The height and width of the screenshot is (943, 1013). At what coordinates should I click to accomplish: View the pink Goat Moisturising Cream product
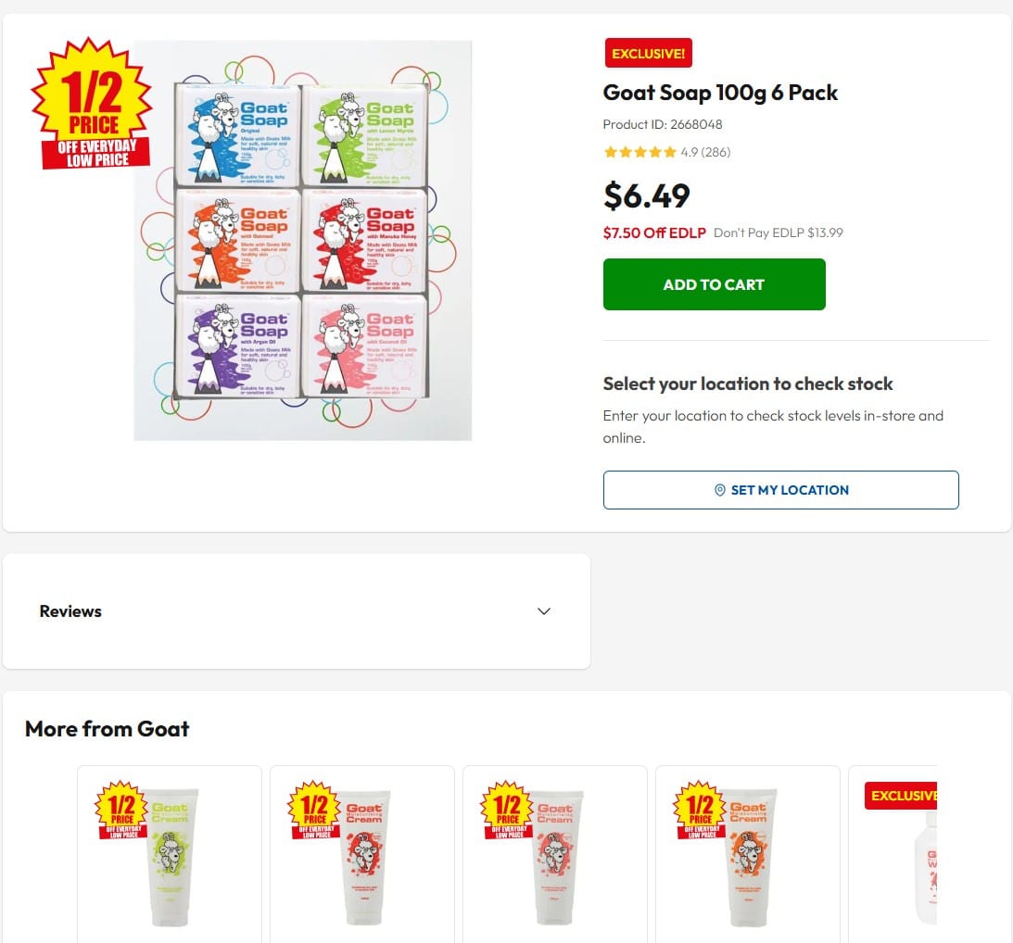(x=557, y=857)
